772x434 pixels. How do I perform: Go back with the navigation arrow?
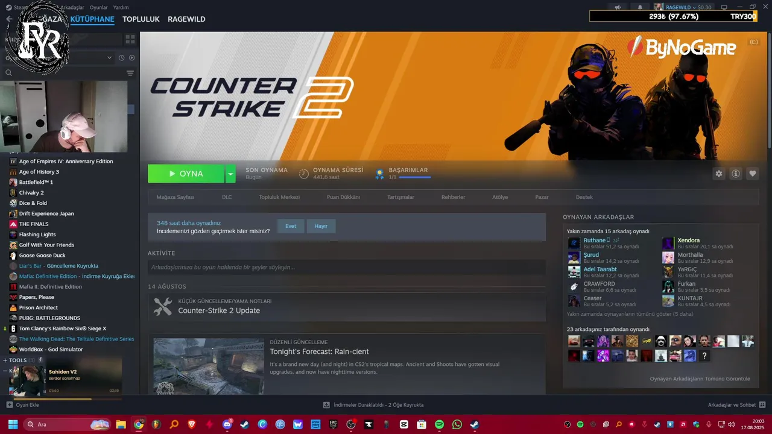[x=8, y=19]
